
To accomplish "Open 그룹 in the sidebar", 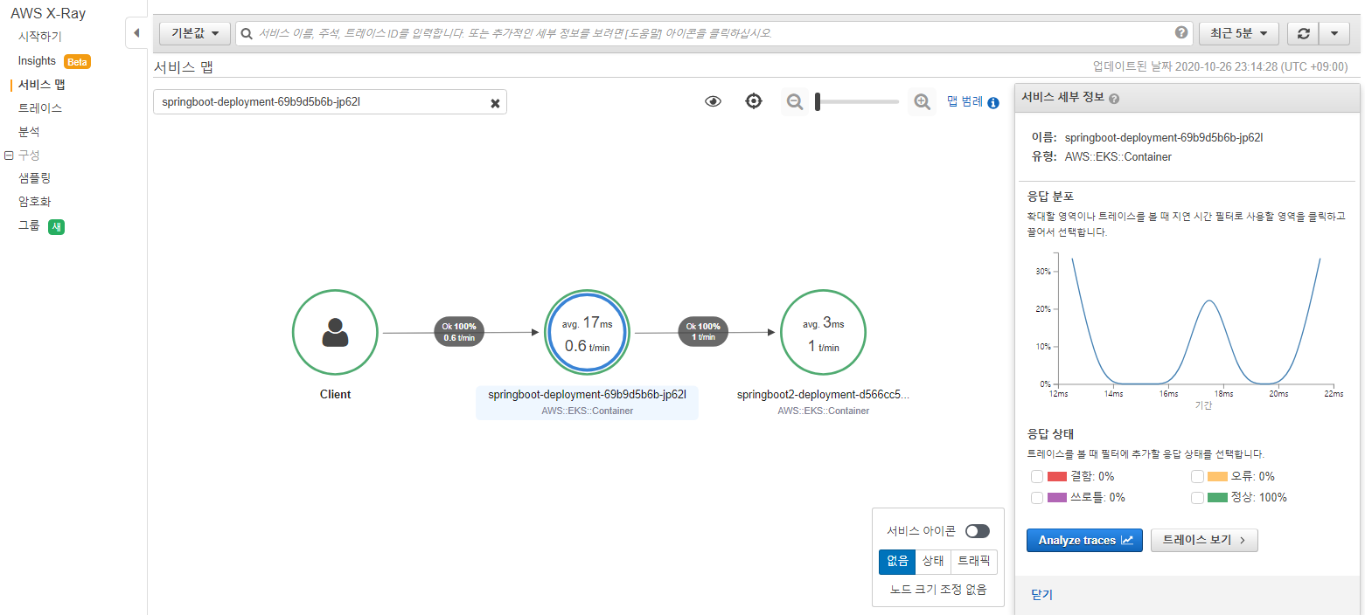I will click(x=29, y=225).
